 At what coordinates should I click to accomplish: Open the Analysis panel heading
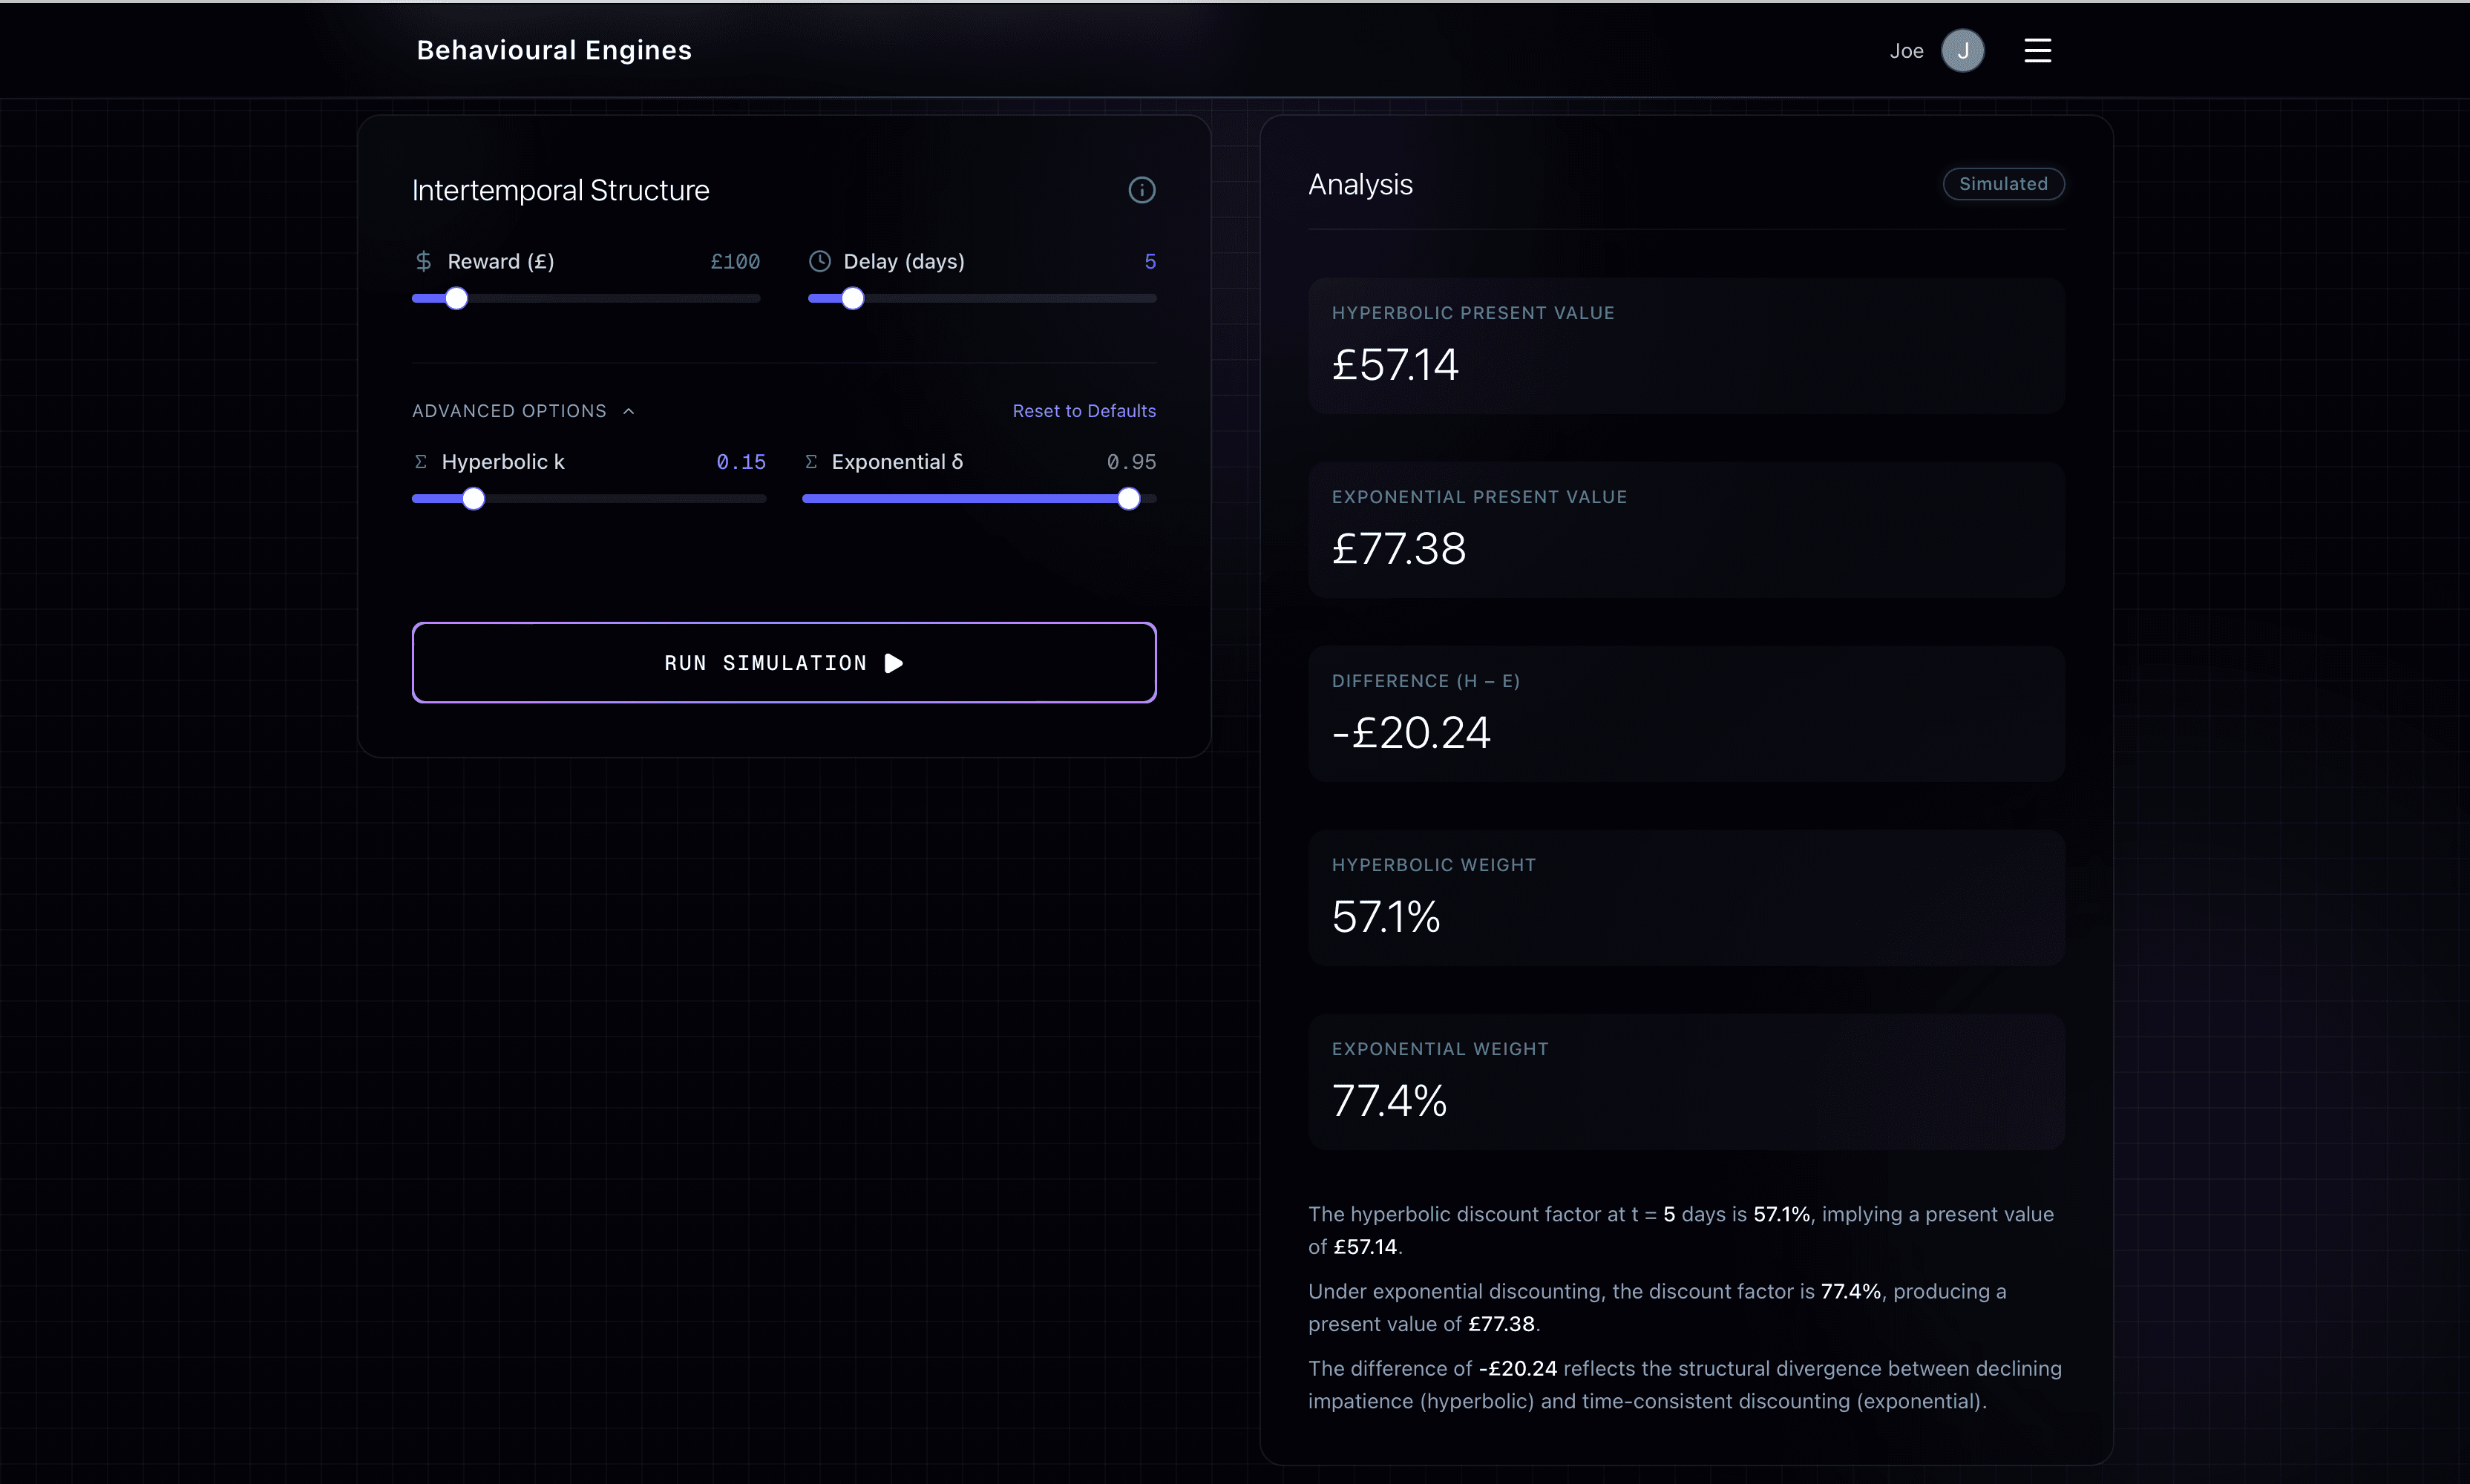pos(1360,184)
